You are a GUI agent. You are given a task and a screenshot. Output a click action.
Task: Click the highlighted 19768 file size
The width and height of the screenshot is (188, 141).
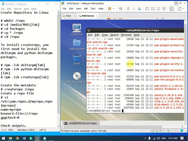pos(130,64)
